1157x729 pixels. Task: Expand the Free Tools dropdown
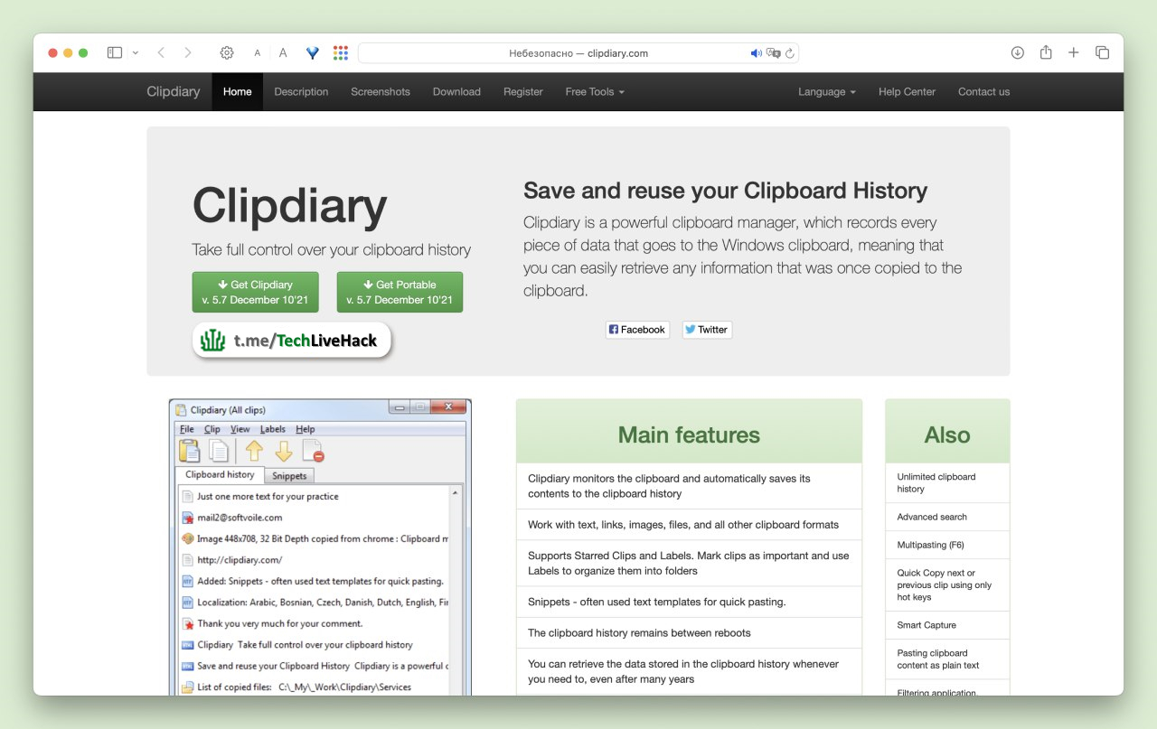coord(595,91)
